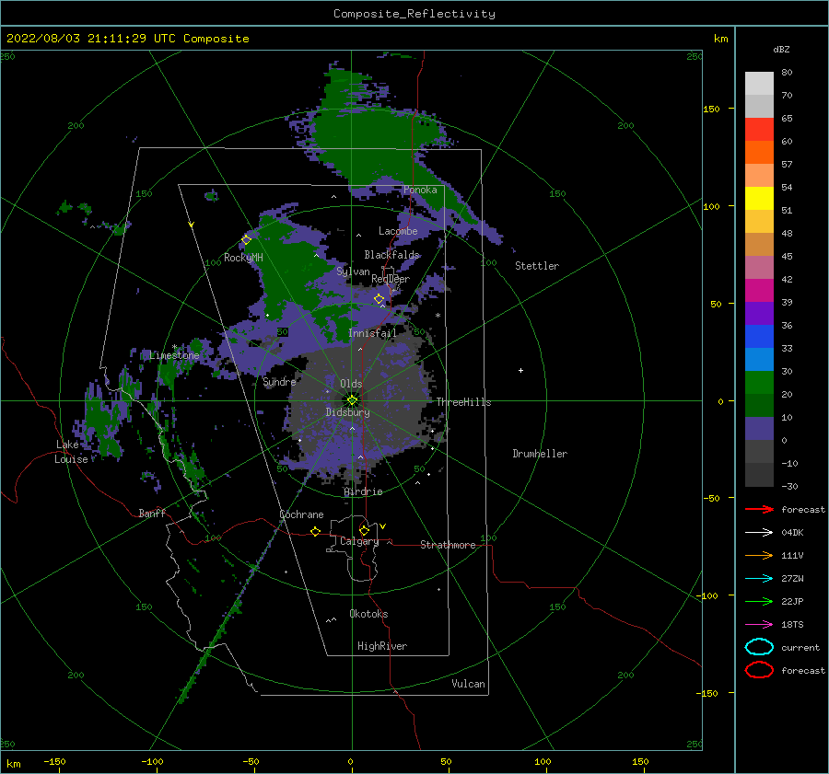This screenshot has width=829, height=774.
Task: Select the Lacombe city label
Action: point(398,231)
